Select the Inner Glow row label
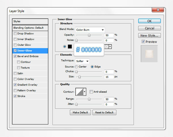The height and width of the screenshot is (137, 173). 25,51
